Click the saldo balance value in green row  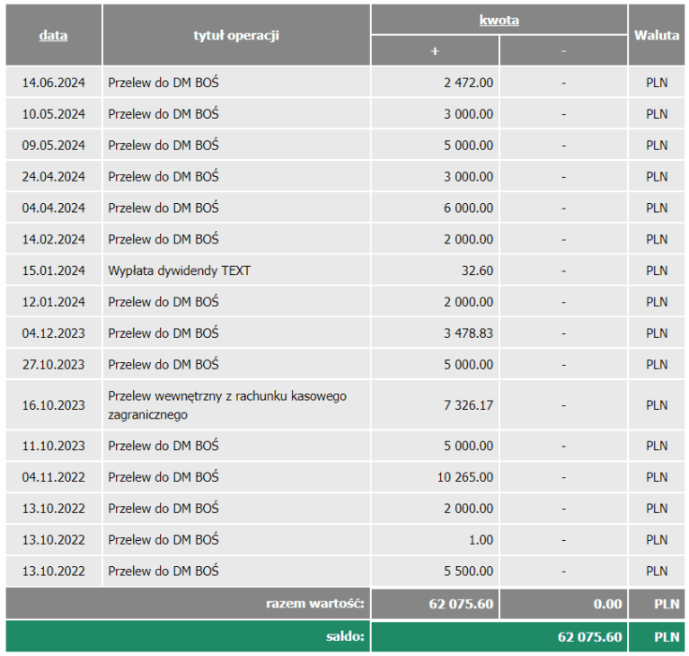pos(589,637)
